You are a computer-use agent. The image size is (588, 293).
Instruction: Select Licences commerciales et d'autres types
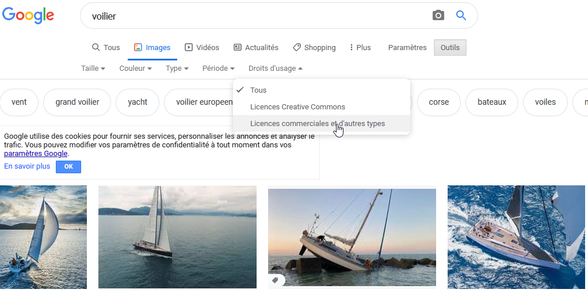(318, 124)
